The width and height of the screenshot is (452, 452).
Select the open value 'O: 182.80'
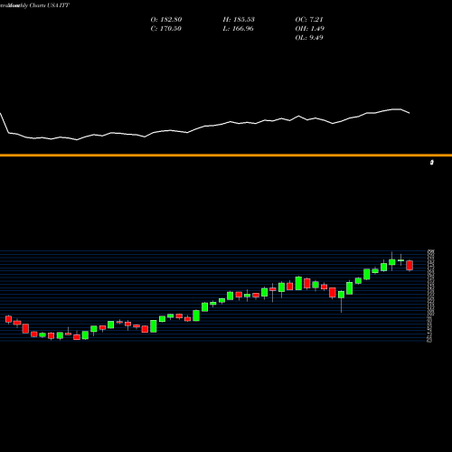click(166, 20)
